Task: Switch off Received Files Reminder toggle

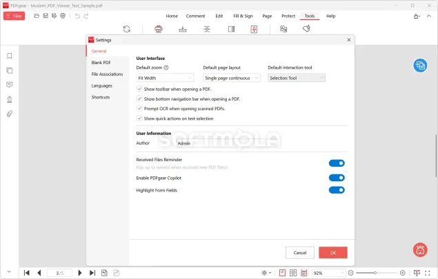Action: 337,163
